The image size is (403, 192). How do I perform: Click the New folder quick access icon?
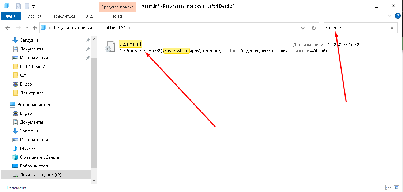pos(27,6)
